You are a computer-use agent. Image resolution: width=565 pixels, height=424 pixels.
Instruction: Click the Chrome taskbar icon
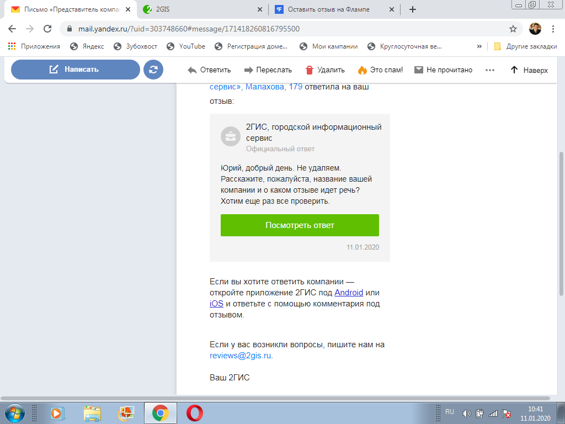click(161, 413)
